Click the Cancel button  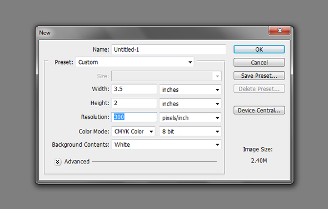(x=259, y=62)
